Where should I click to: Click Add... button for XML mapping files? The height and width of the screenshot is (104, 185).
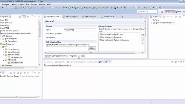click(x=92, y=48)
